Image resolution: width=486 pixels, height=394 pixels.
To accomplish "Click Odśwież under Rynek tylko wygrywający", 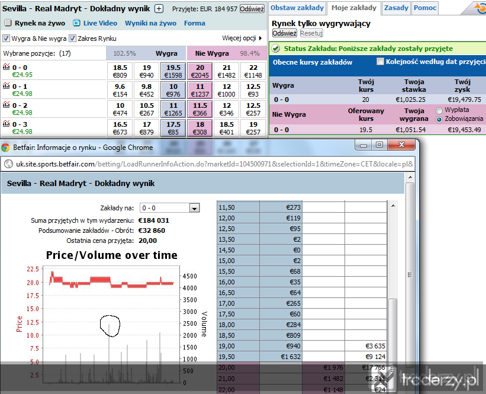I will pyautogui.click(x=285, y=33).
